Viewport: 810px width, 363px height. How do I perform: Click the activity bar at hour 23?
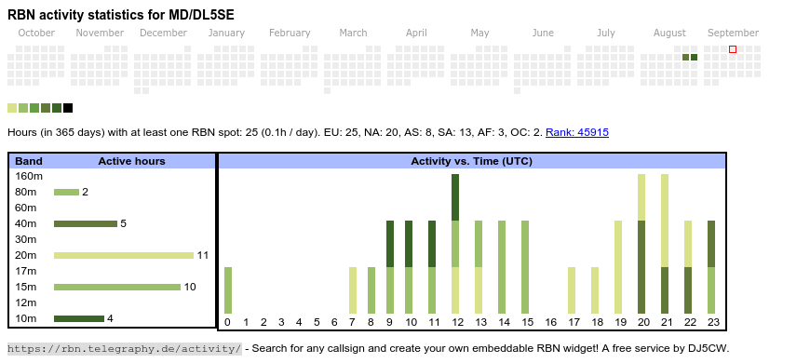point(711,267)
